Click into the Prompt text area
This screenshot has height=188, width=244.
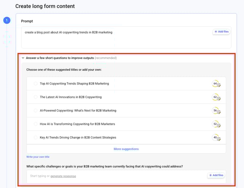coord(117,40)
